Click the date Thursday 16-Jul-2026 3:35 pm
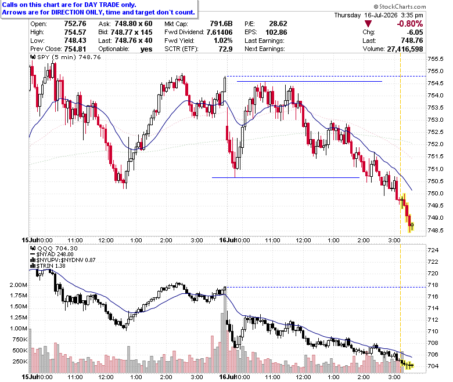Screen dimensions: 453x382 pos(379,15)
